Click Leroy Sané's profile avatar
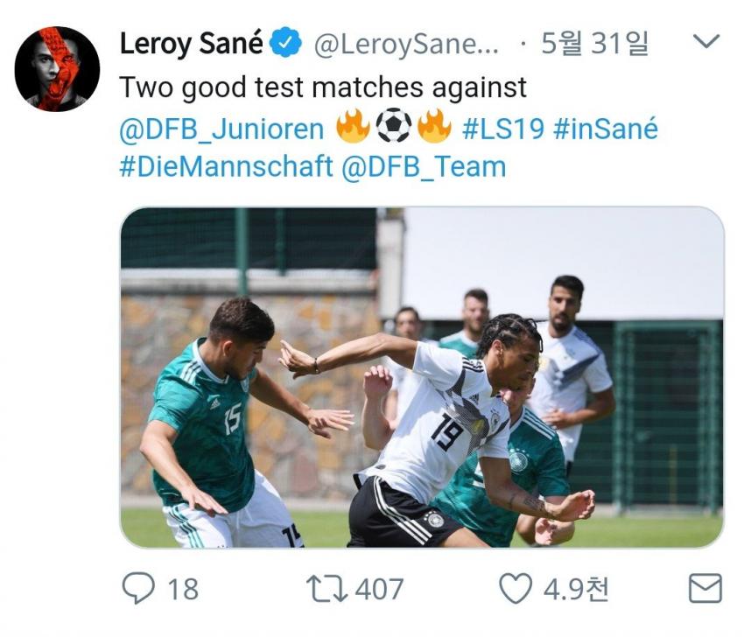The width and height of the screenshot is (744, 637). [58, 69]
